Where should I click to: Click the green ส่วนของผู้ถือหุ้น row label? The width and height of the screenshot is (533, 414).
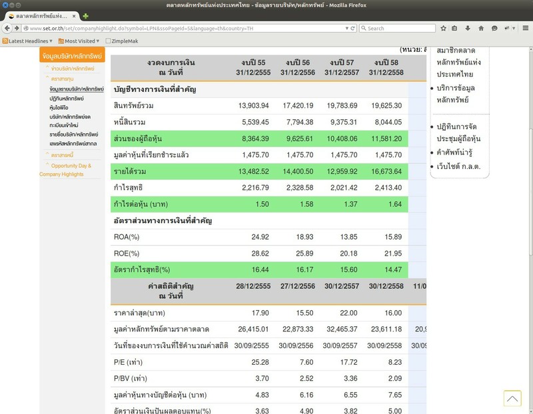tap(138, 138)
